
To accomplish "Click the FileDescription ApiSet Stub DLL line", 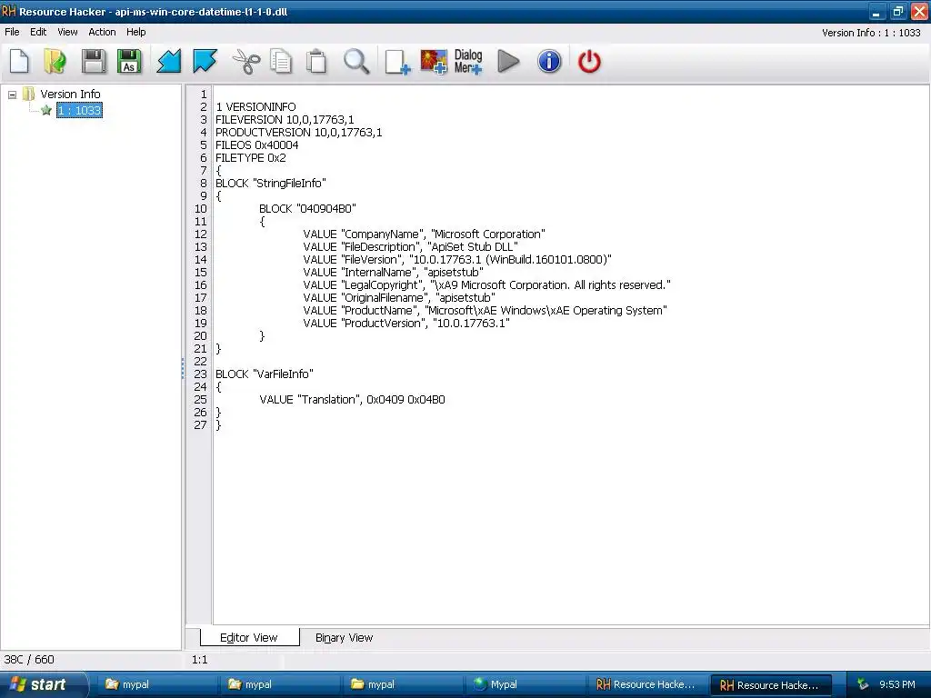I will [x=410, y=247].
